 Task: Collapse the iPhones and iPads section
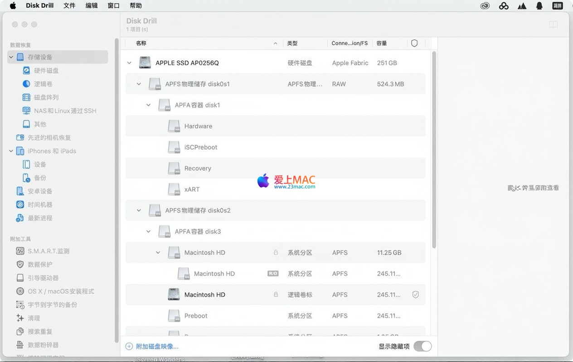point(11,151)
